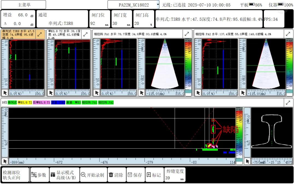This screenshot has width=295, height=184.
Task: Expand the B扫 scan view
Action: tap(288, 103)
